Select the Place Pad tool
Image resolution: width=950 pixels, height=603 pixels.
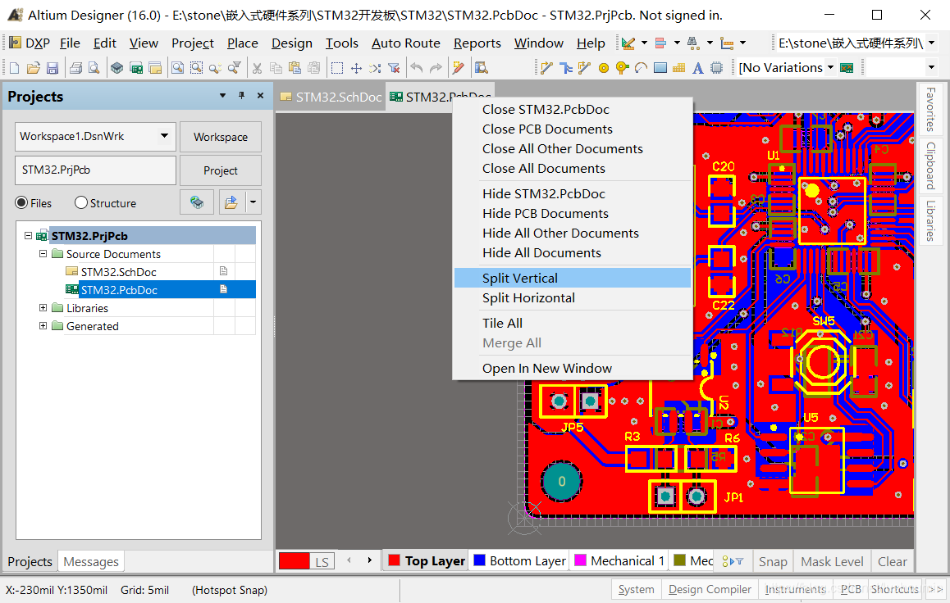click(604, 68)
